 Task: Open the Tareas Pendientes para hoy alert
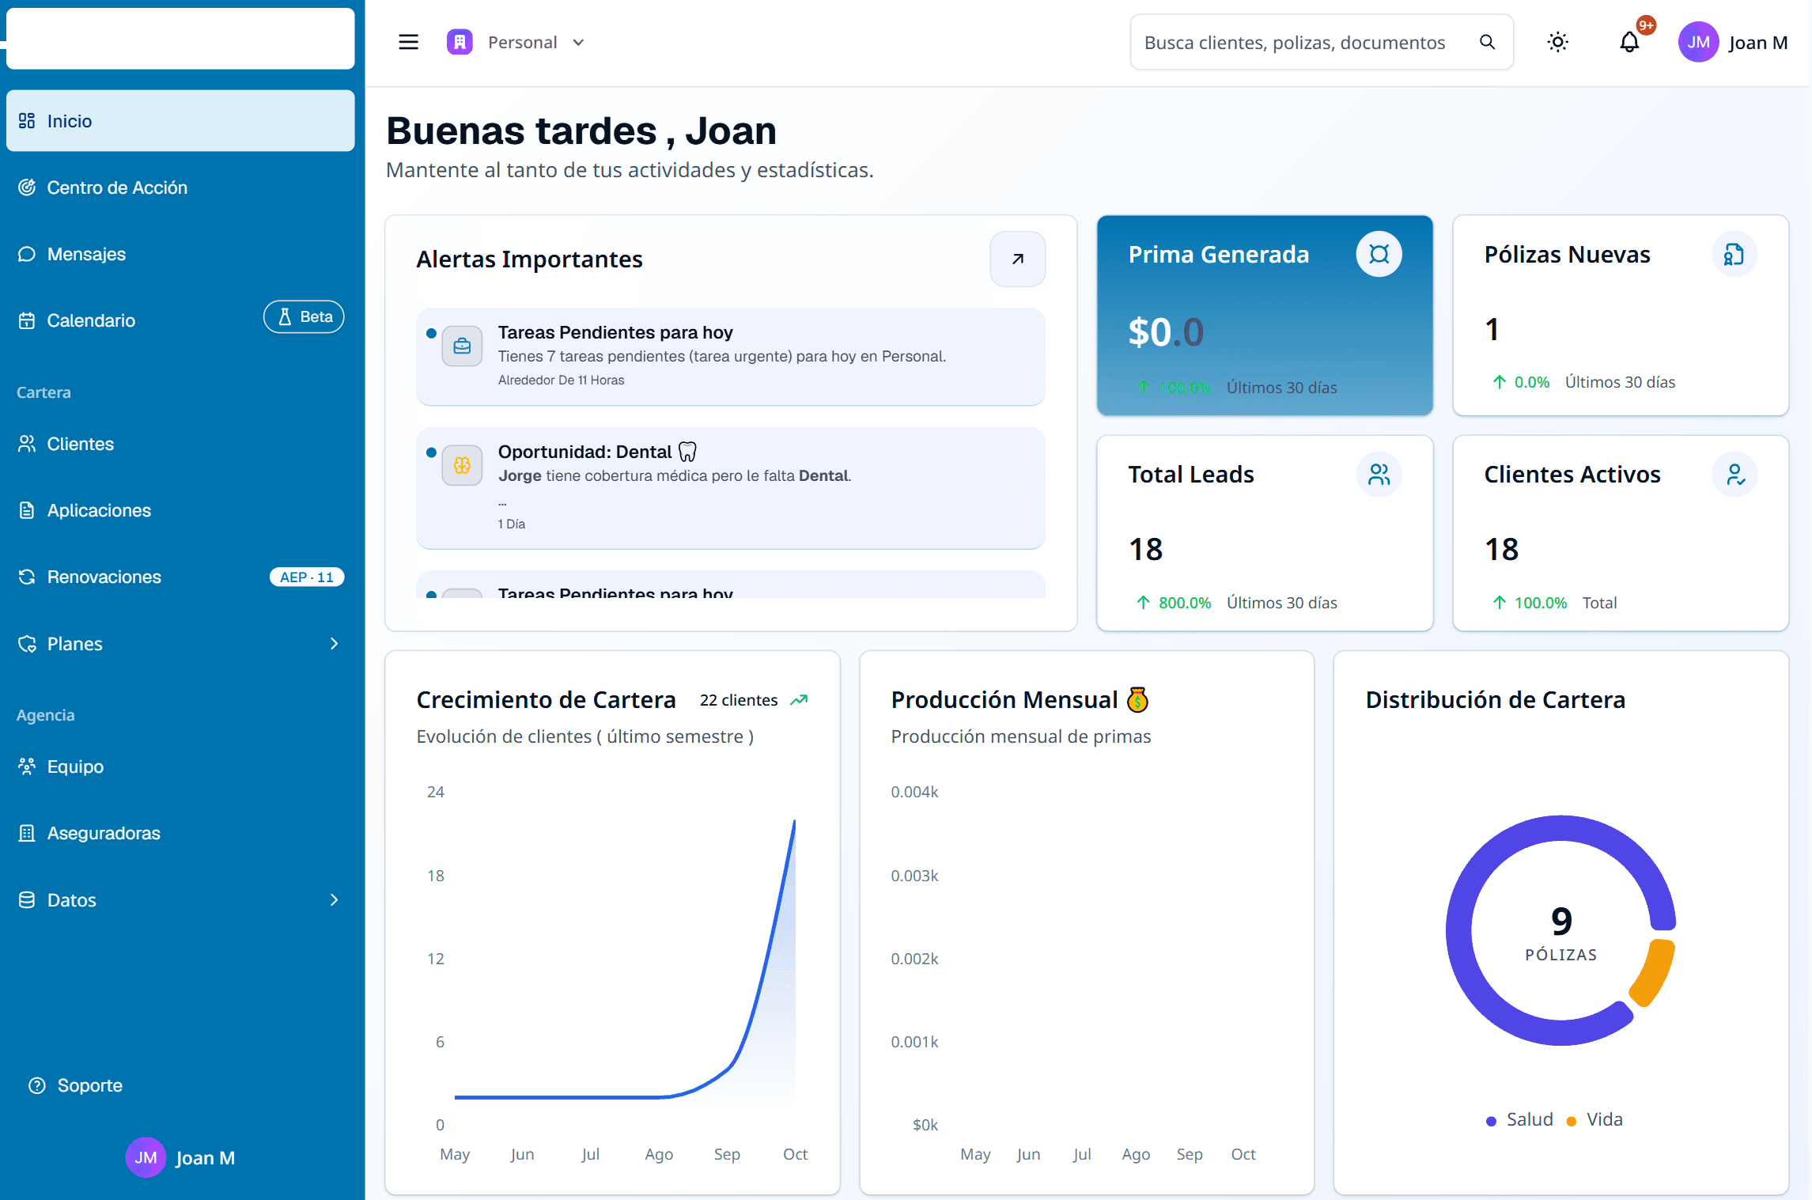730,356
